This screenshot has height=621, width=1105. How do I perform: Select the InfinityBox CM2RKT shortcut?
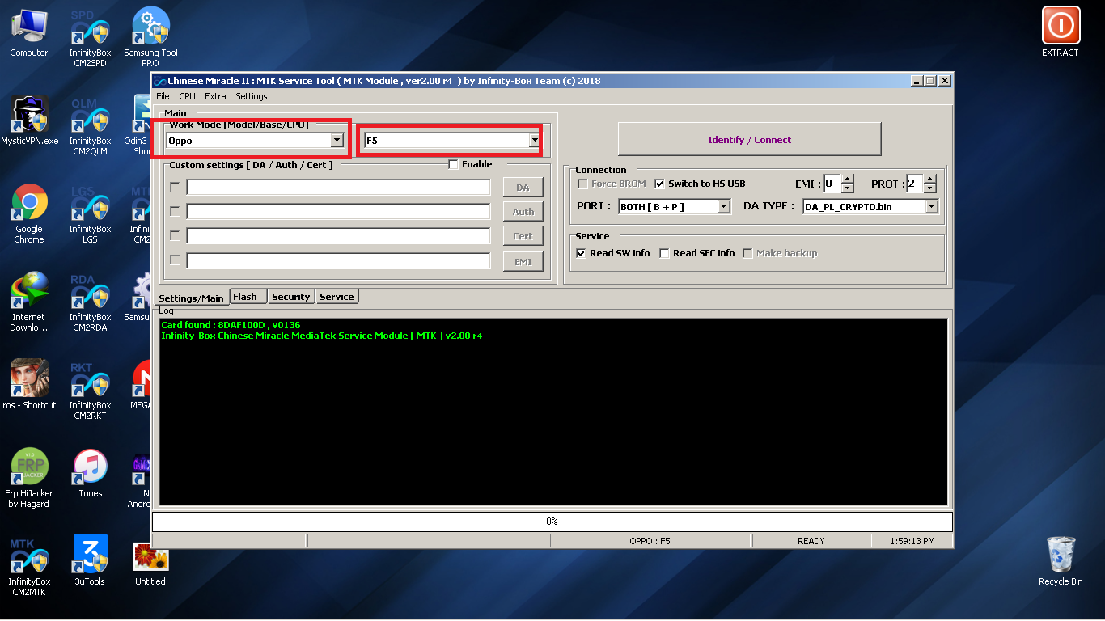point(90,391)
